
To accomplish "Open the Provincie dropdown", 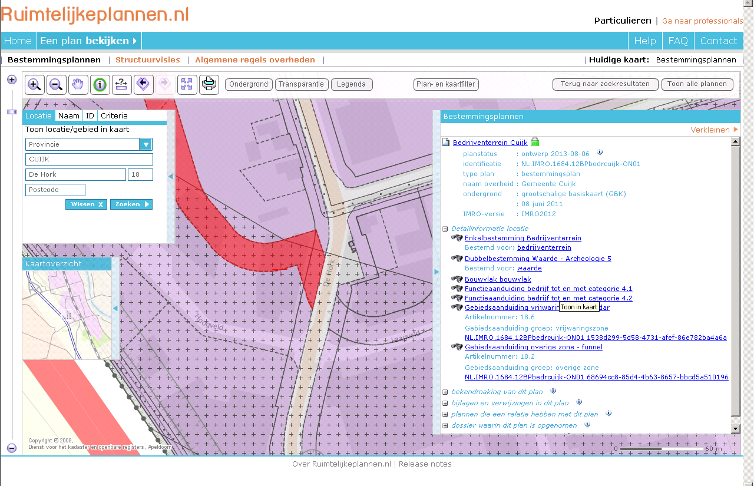I will pyautogui.click(x=145, y=144).
